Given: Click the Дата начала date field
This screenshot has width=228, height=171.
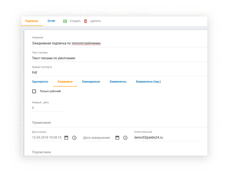Looking at the screenshot, I should 47,137.
